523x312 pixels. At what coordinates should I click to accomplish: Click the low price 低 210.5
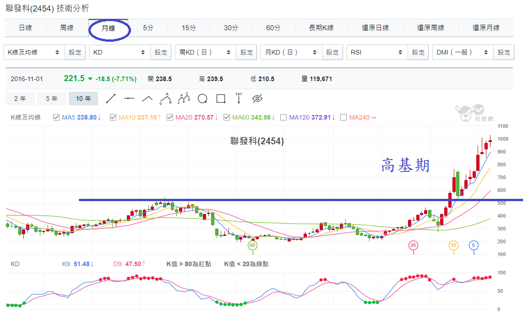tap(262, 79)
